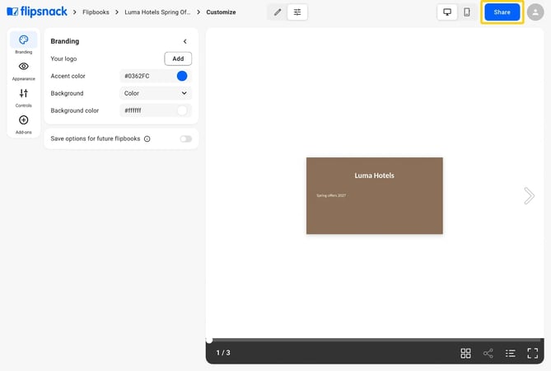Select the Customize breadcrumb
This screenshot has height=371, width=551.
pos(221,12)
